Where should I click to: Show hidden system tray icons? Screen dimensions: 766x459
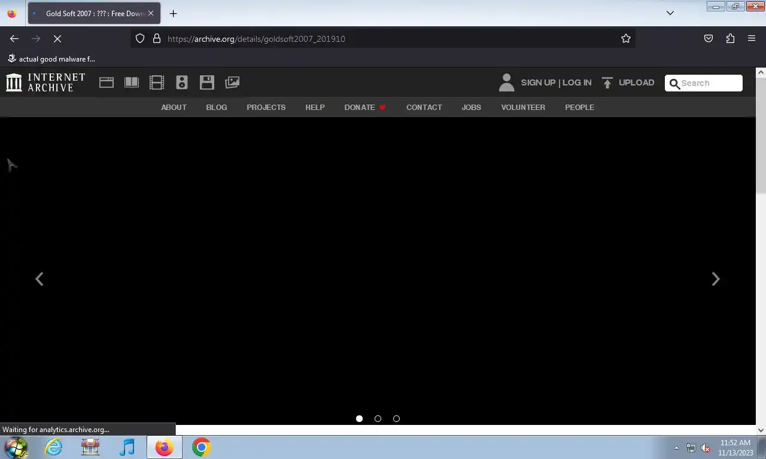(676, 448)
